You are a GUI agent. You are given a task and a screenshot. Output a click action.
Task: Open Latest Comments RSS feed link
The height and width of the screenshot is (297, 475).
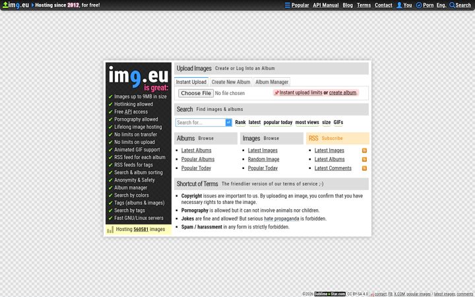tap(333, 168)
